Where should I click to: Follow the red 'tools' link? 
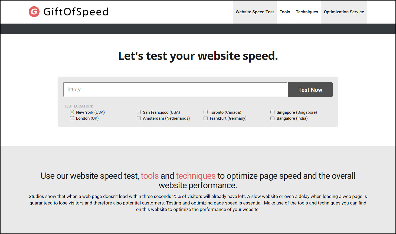pyautogui.click(x=150, y=176)
